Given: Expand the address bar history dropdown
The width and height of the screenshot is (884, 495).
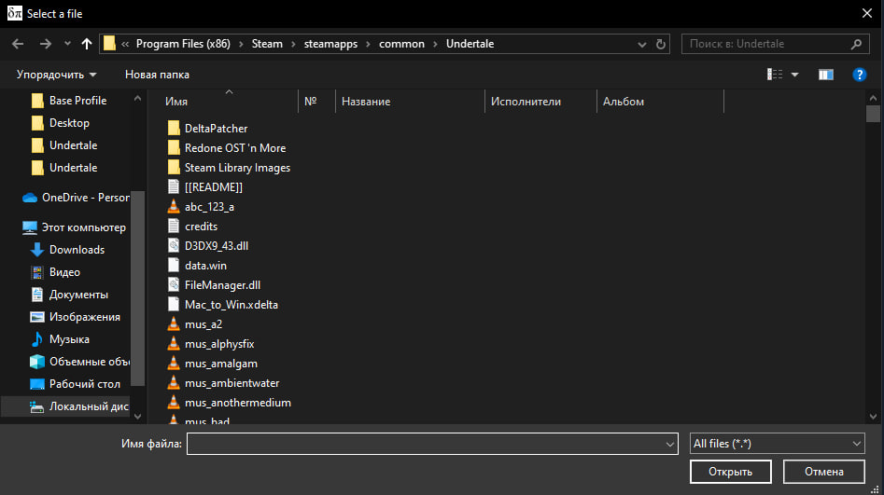Looking at the screenshot, I should (641, 44).
